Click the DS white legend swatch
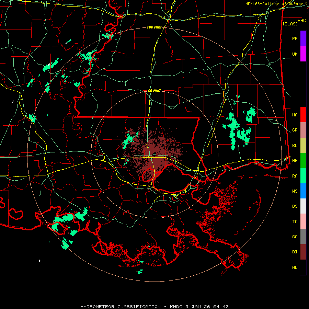This screenshot has height=309, width=309. (303, 206)
